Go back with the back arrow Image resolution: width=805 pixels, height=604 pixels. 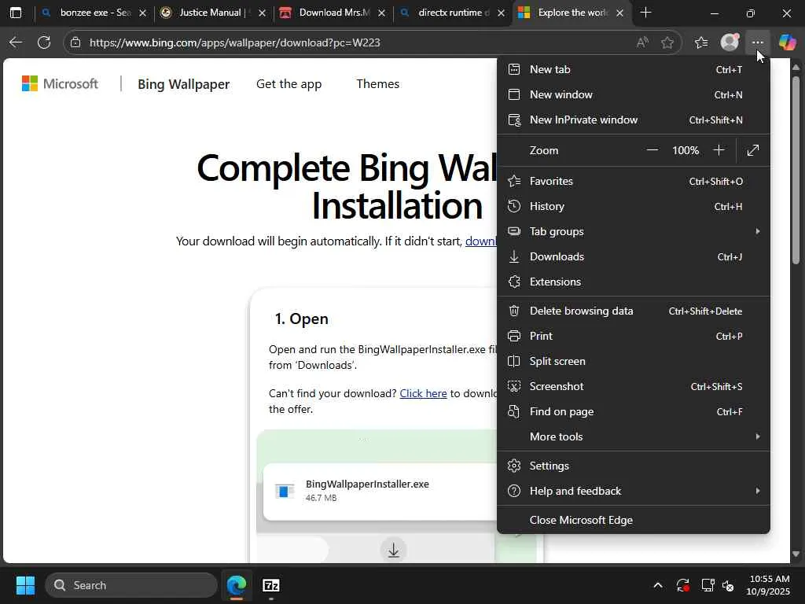(x=16, y=42)
